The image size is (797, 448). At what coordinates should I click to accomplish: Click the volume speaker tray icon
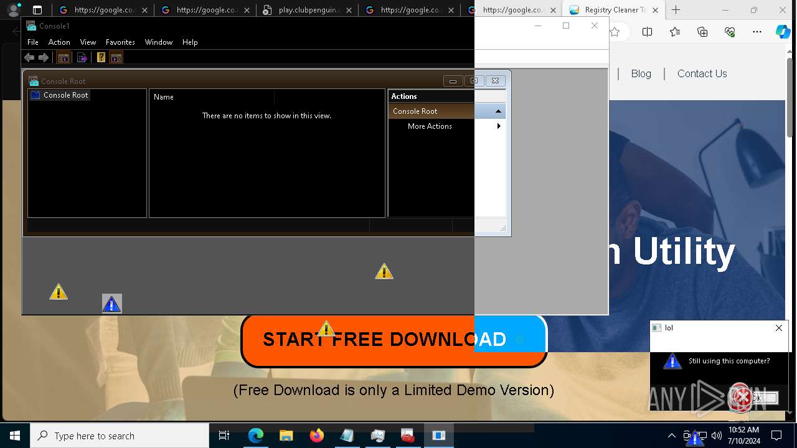point(717,436)
